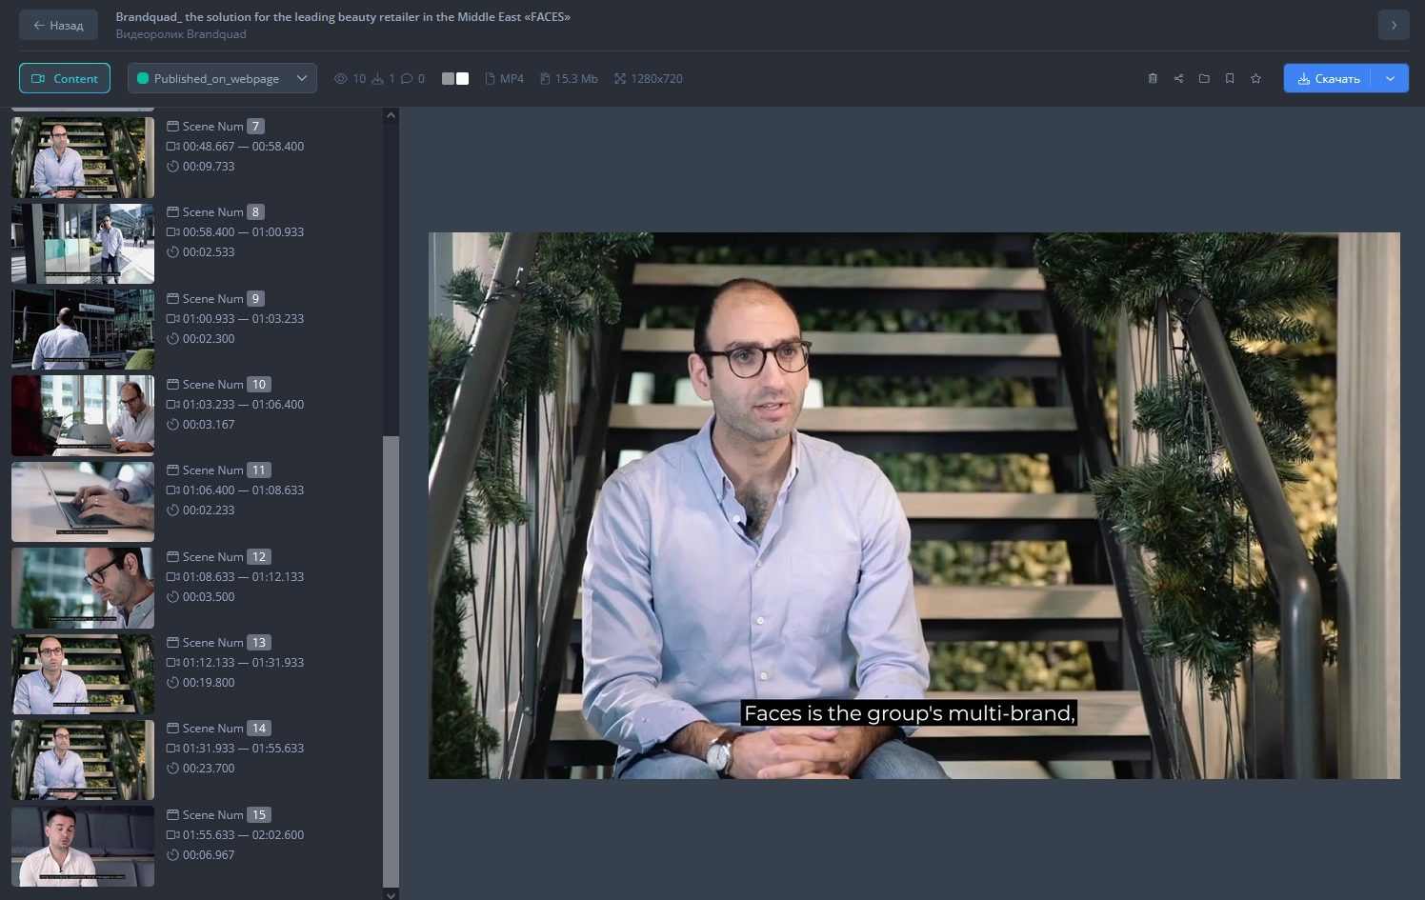Click the comments speech bubble icon

point(407,78)
